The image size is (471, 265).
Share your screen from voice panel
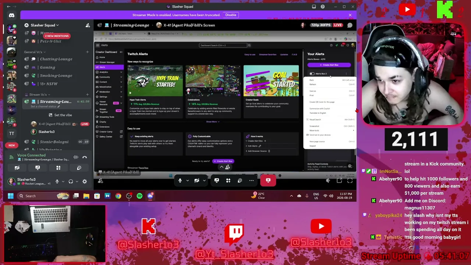pos(38,168)
